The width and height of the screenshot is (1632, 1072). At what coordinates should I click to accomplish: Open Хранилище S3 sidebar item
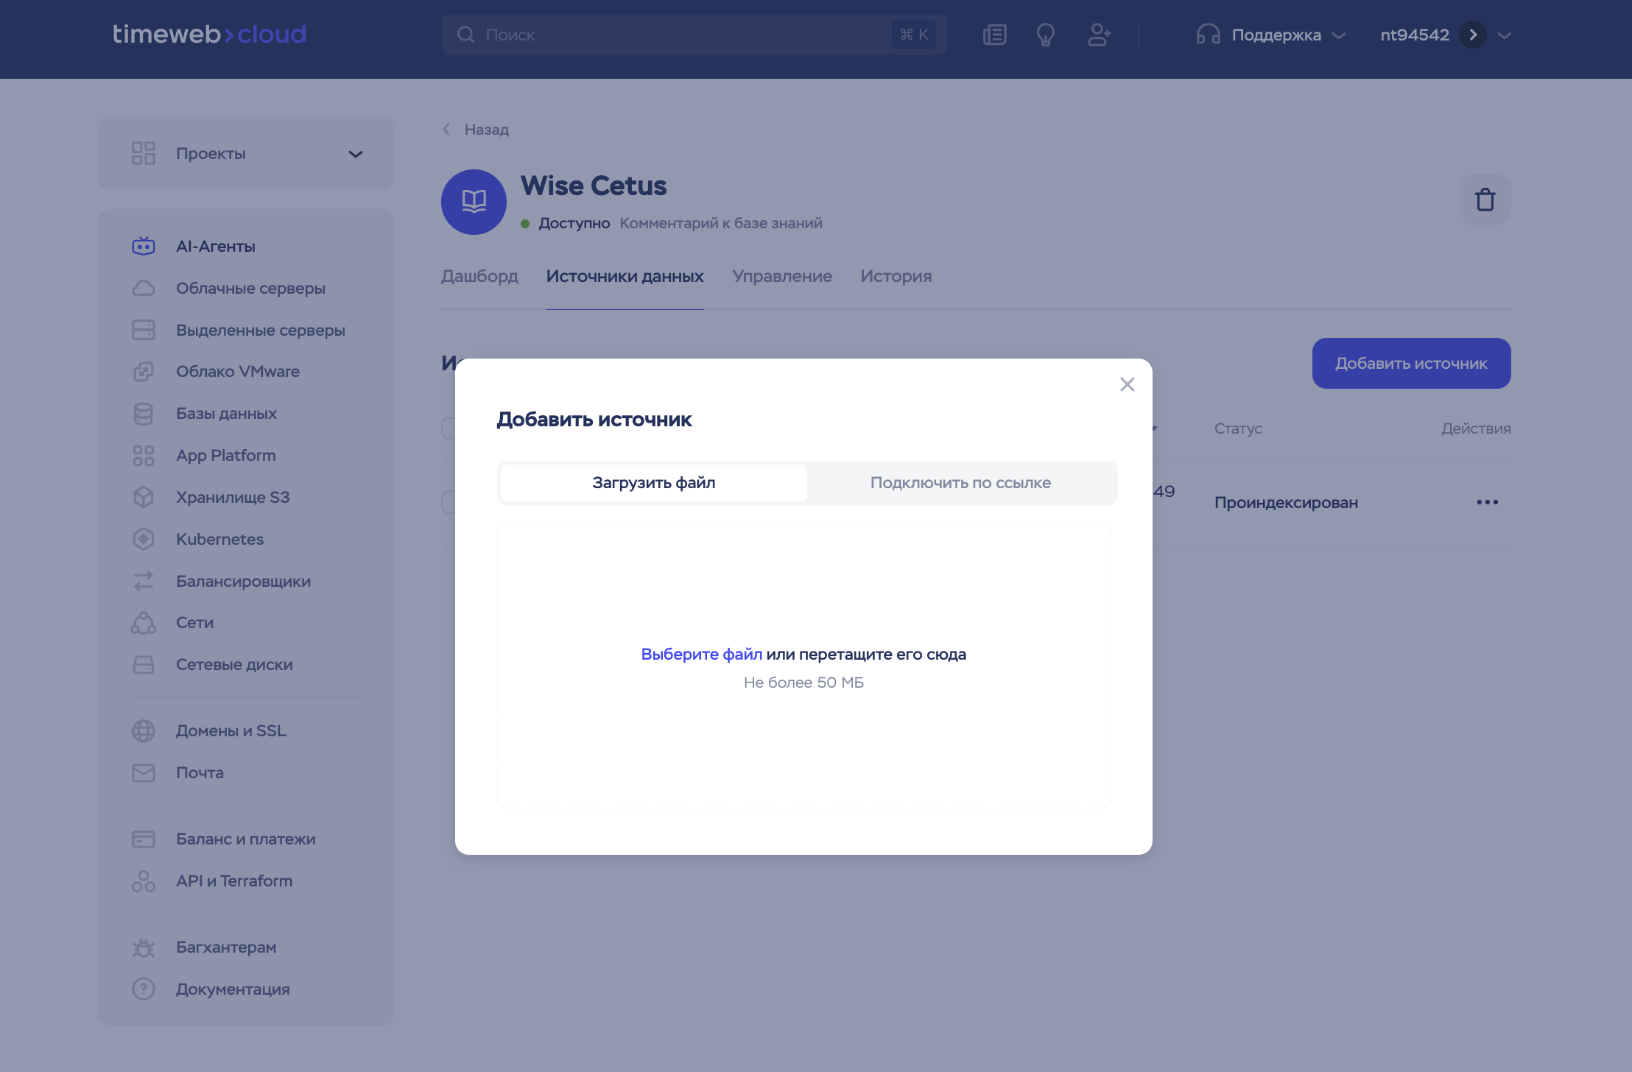tap(232, 497)
